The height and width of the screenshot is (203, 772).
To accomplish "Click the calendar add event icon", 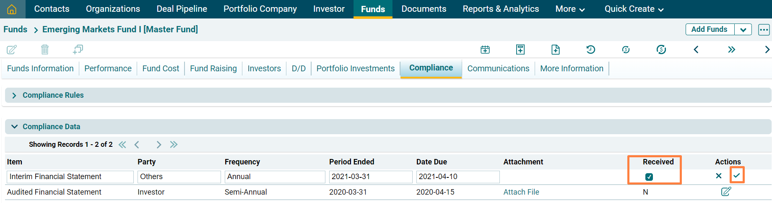I will 485,49.
